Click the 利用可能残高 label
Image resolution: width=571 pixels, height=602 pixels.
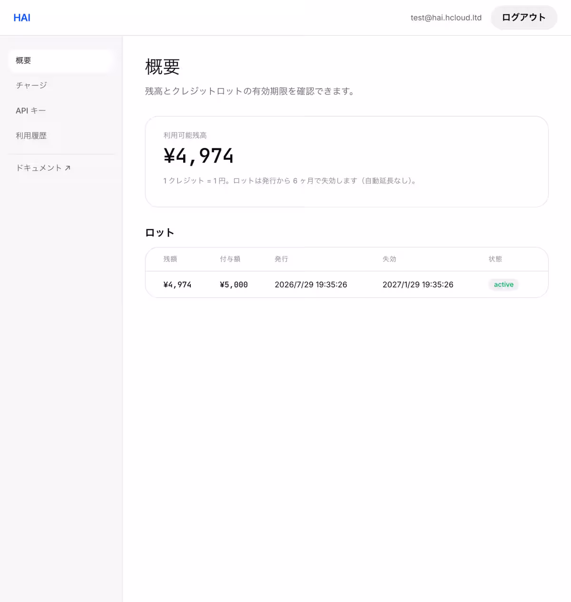[185, 136]
